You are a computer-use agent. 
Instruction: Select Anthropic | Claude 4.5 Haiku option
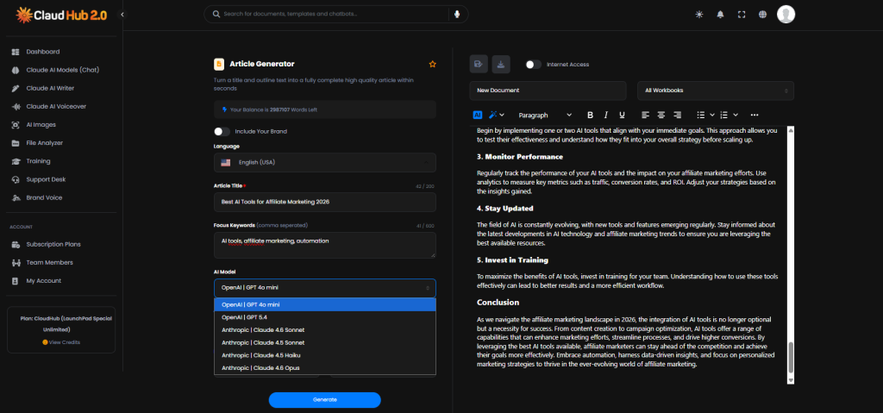325,355
